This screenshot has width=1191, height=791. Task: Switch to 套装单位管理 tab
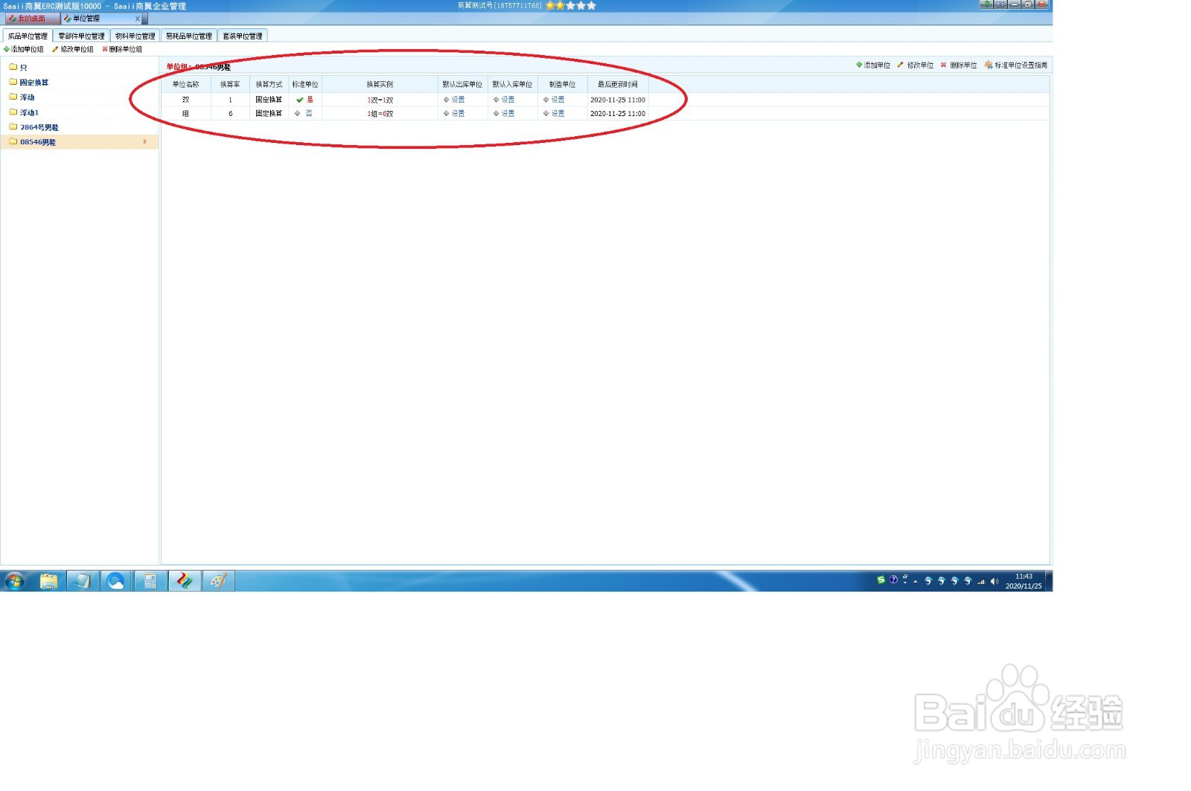pos(243,36)
